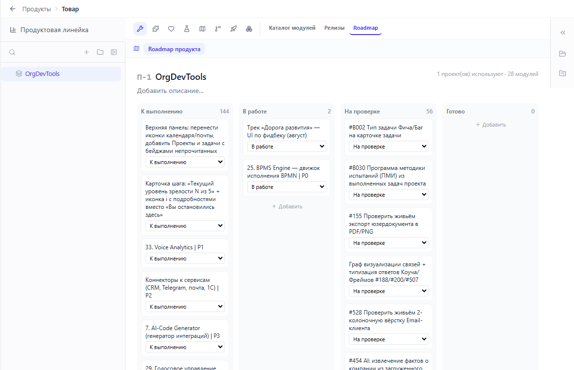574x370 pixels.
Task: Open status dropdown on Верхняя панель card
Action: point(185,162)
